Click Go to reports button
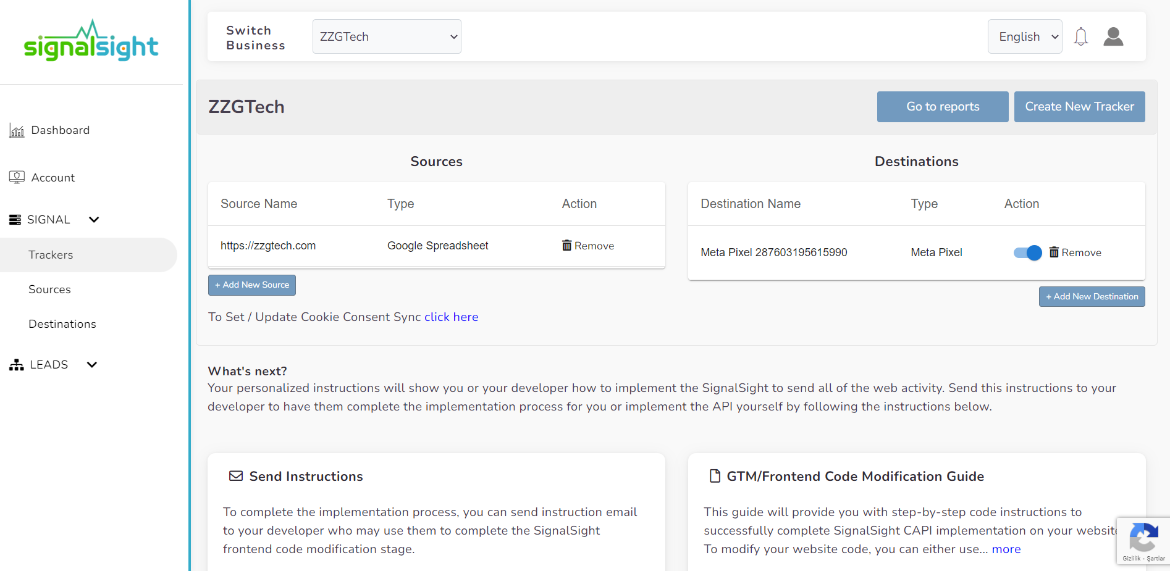Image resolution: width=1170 pixels, height=571 pixels. pos(943,107)
